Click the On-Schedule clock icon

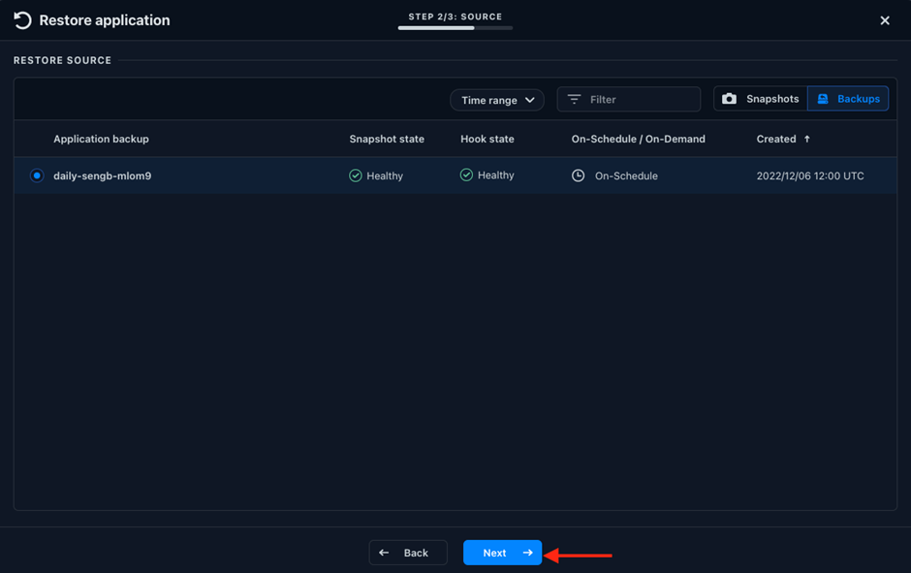click(578, 175)
